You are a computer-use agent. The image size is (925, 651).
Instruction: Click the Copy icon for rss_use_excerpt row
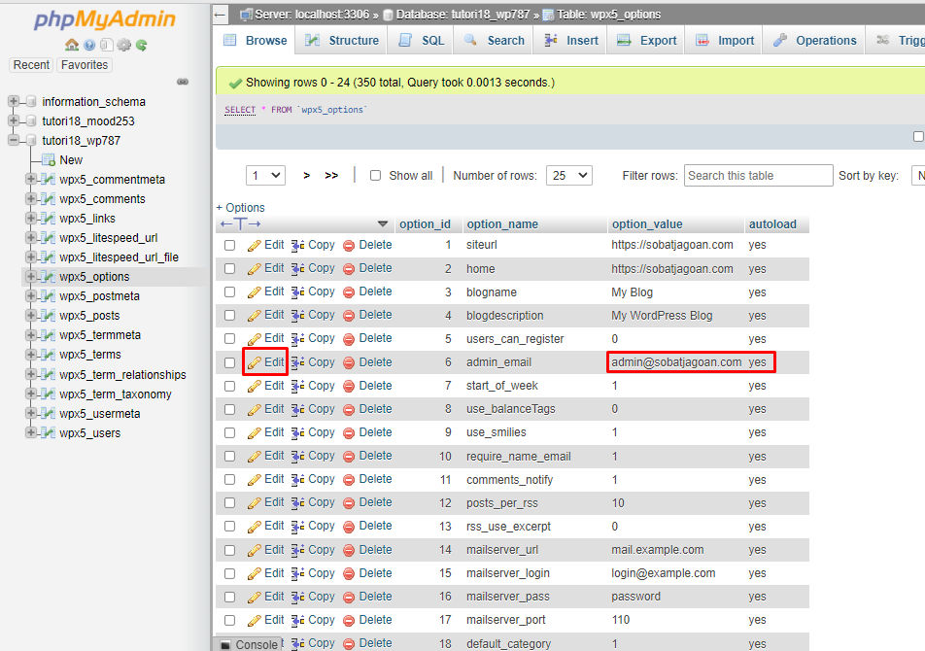tap(298, 527)
